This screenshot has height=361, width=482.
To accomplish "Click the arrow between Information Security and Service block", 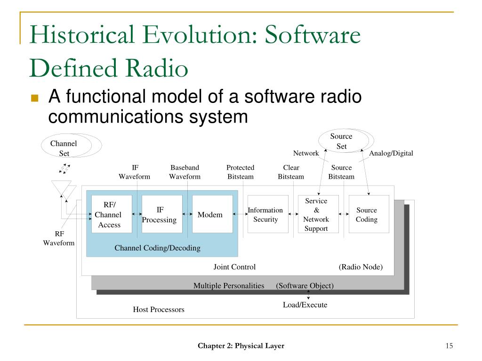I will (x=293, y=214).
